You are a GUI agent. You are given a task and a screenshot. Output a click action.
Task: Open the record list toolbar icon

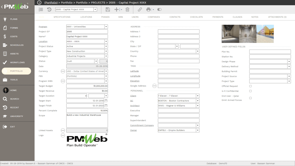(x=41, y=10)
